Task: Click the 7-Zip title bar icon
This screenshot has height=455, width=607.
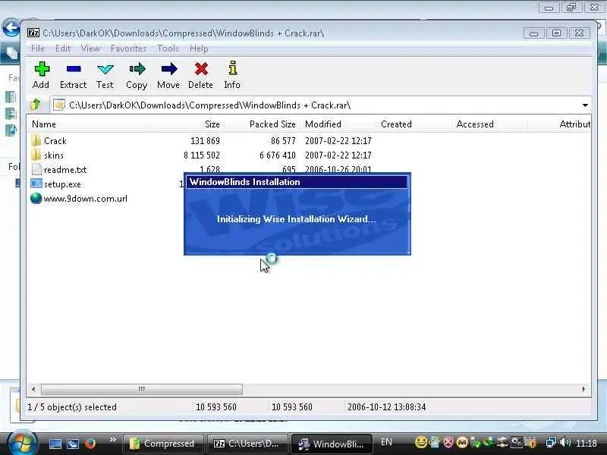Action: tap(33, 33)
